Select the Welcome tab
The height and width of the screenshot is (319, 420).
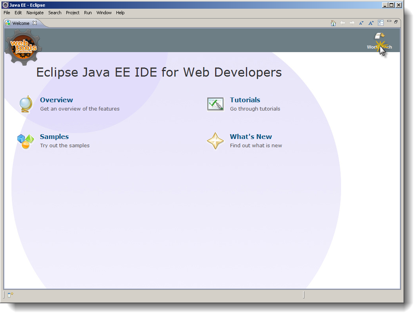tap(21, 23)
